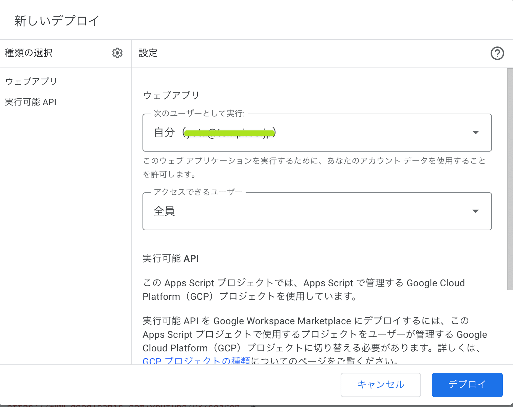Expand the アクセスできるユーザー combo box
The image size is (513, 407).
tap(317, 211)
